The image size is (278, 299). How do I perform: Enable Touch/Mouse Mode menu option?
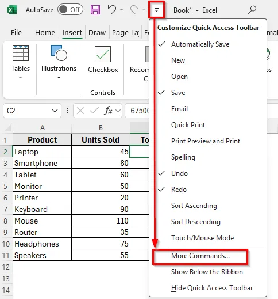click(x=208, y=238)
